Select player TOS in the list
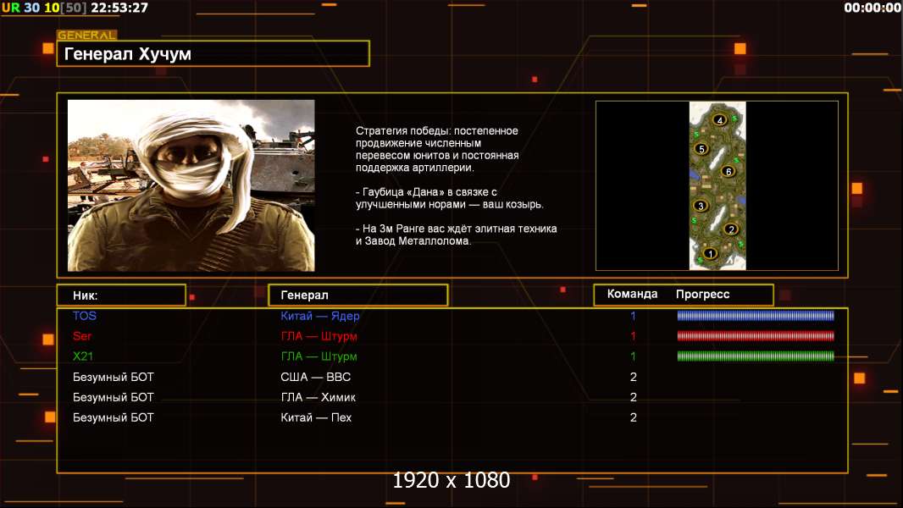The height and width of the screenshot is (508, 903). tap(85, 316)
